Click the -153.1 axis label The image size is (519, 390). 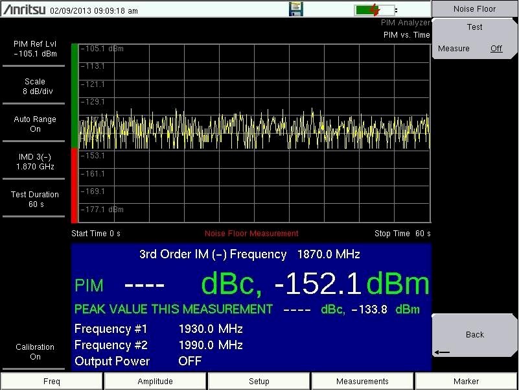click(x=93, y=156)
